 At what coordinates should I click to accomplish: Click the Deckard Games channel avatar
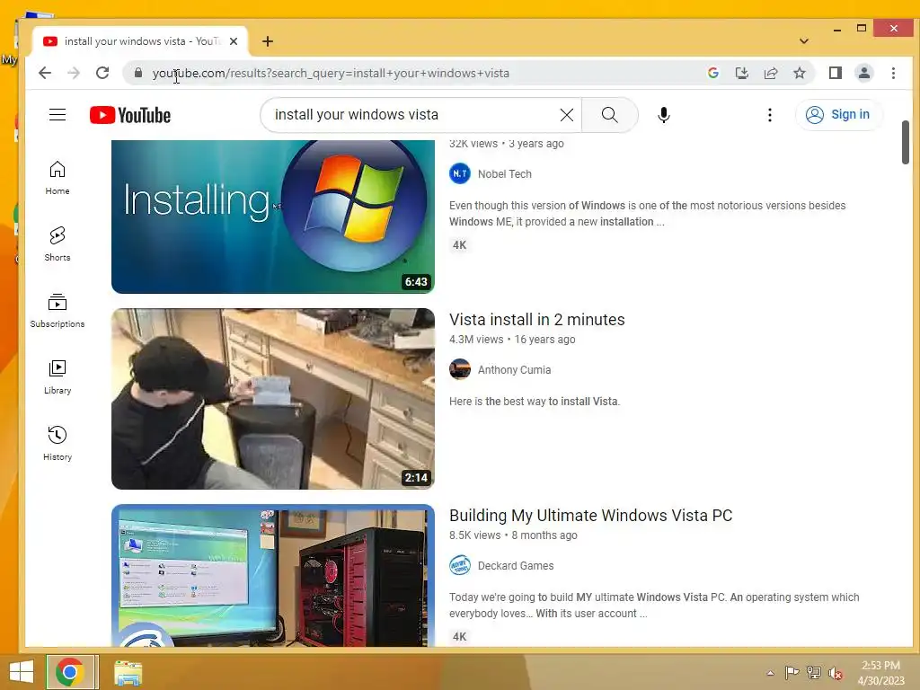460,566
